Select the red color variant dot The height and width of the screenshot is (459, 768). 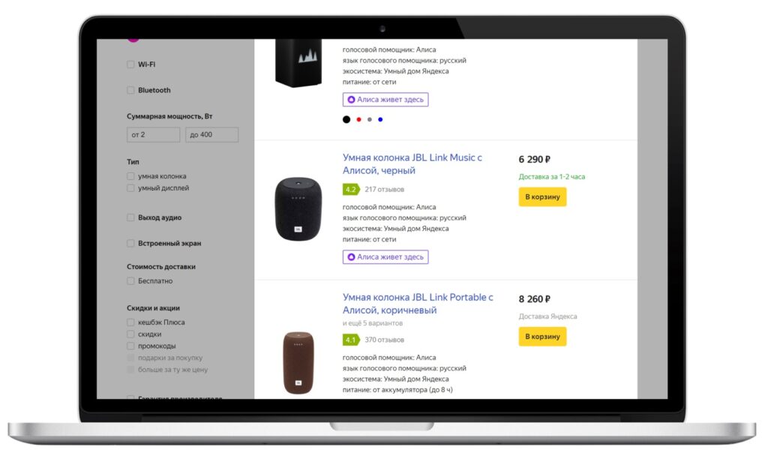pyautogui.click(x=359, y=119)
